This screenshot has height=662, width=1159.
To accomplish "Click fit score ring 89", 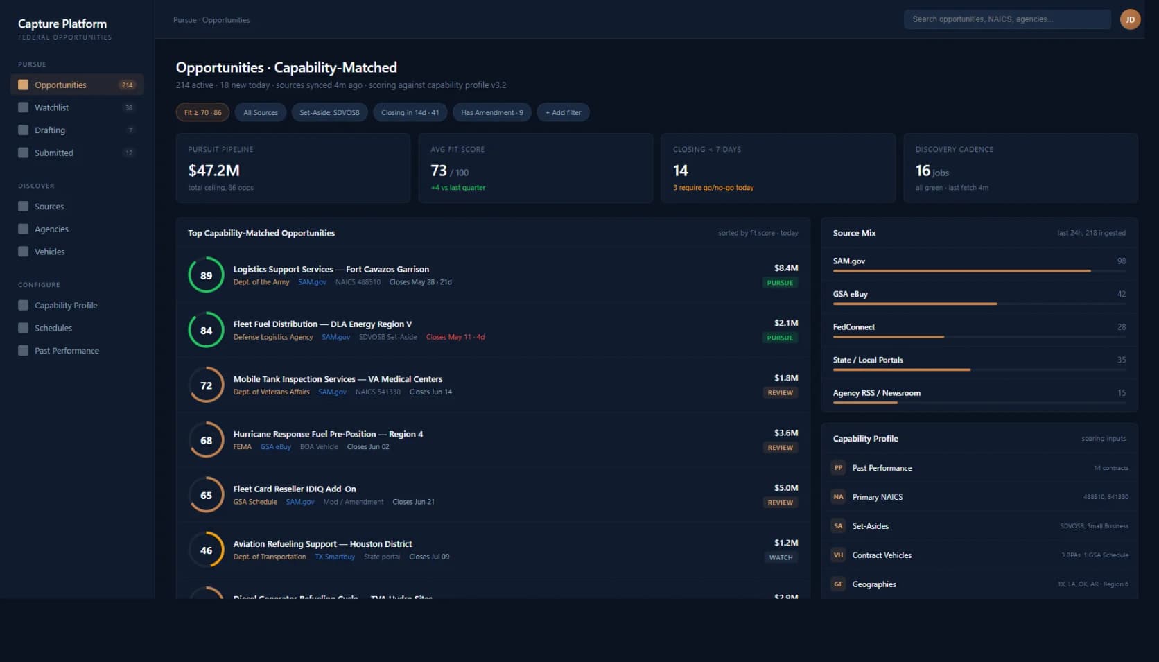I will pyautogui.click(x=206, y=275).
